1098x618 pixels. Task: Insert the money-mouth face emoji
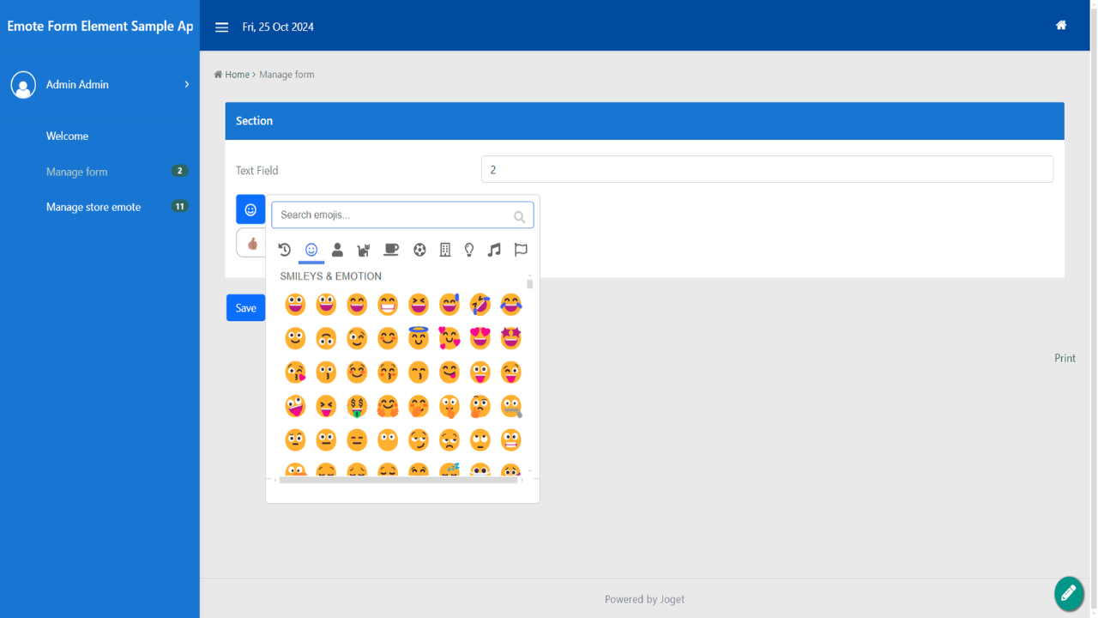(357, 406)
